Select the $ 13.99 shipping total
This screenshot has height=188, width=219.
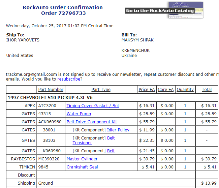point(209,183)
